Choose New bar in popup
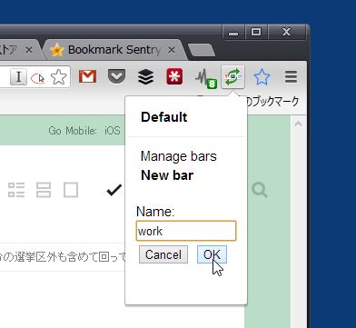 point(167,175)
